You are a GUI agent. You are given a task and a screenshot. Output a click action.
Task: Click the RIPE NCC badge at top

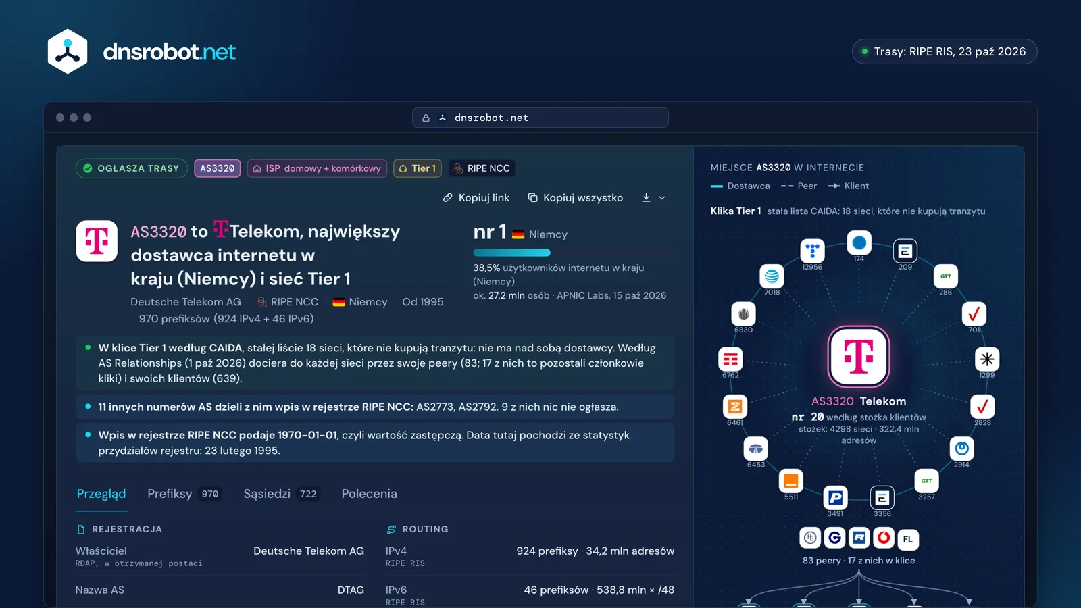coord(482,168)
